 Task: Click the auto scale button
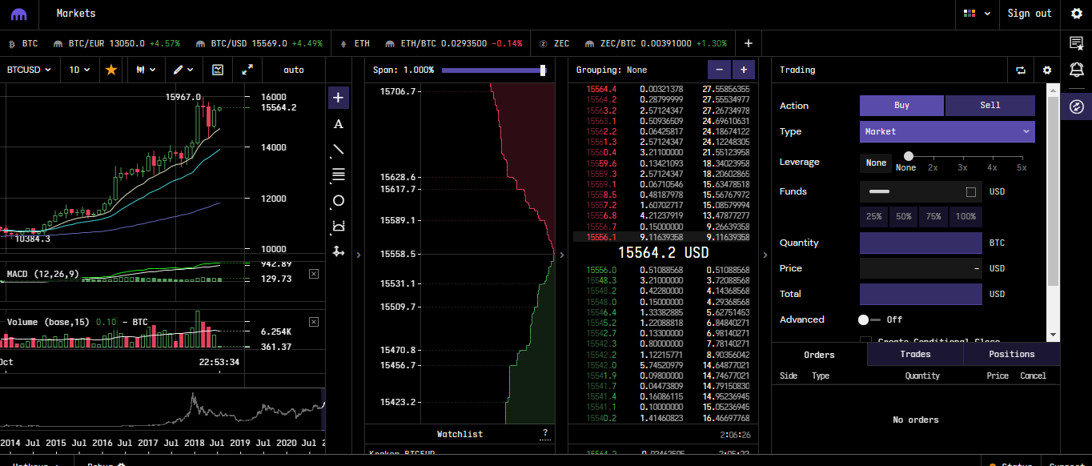coord(294,70)
